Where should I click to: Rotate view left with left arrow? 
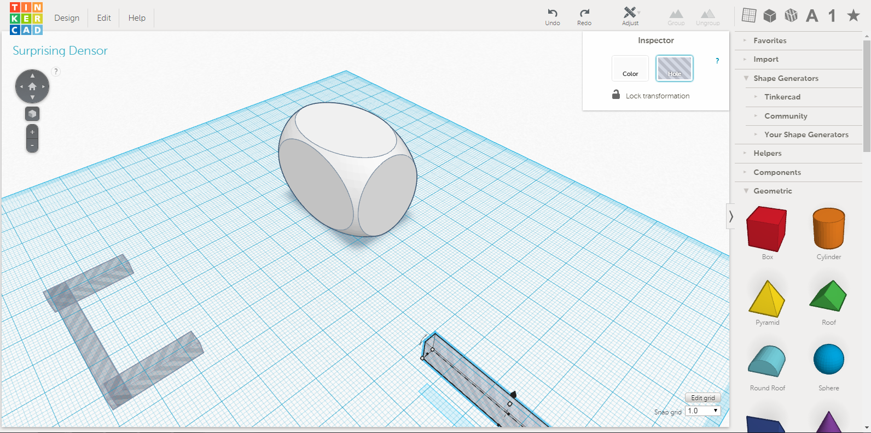click(21, 86)
